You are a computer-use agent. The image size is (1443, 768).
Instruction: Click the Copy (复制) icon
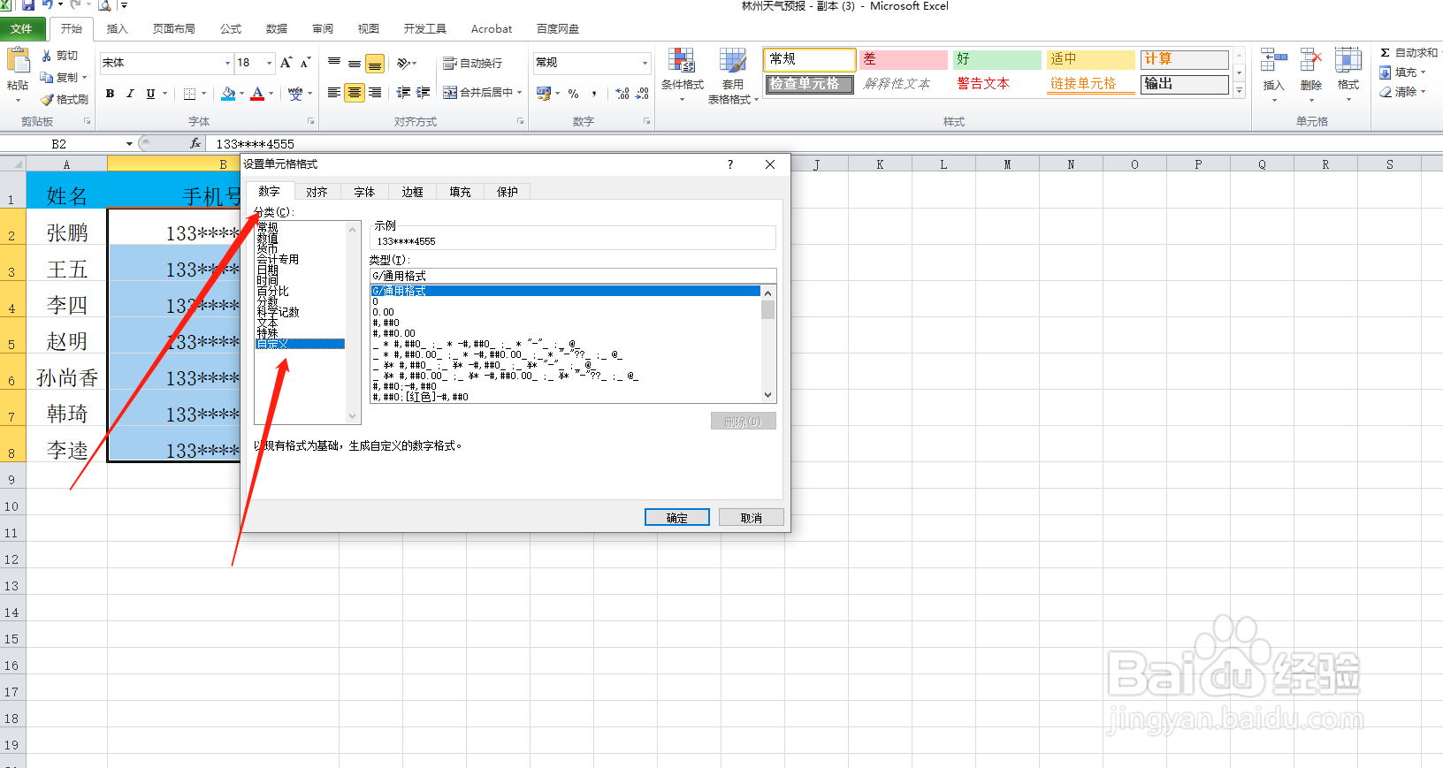47,77
